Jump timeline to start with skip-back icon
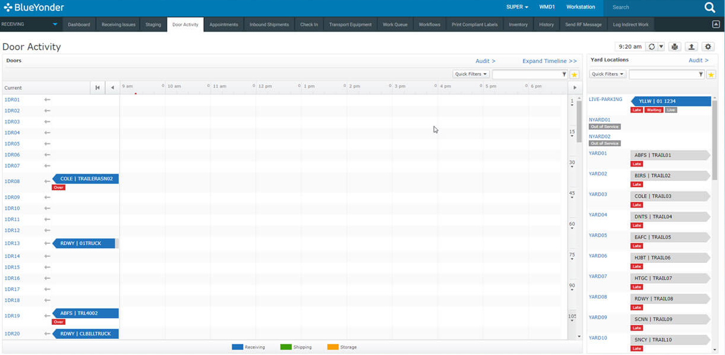The image size is (725, 355). (97, 87)
